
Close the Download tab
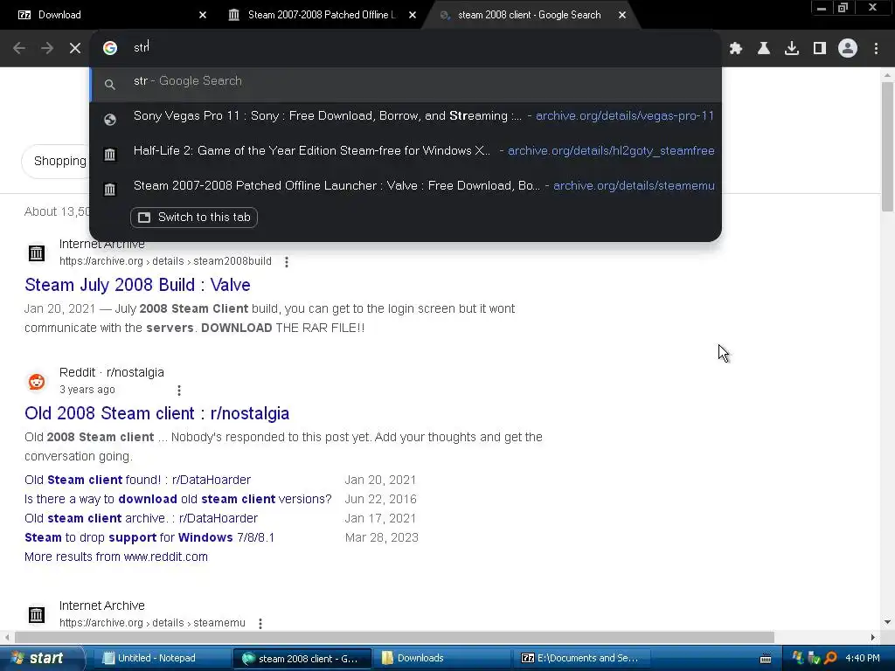click(203, 15)
